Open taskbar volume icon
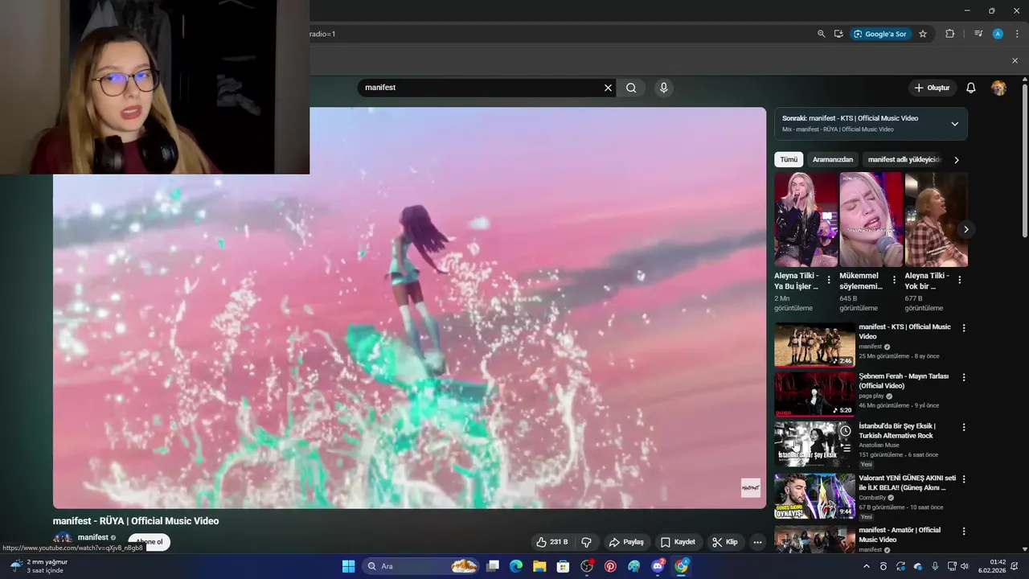1029x579 pixels. click(965, 566)
